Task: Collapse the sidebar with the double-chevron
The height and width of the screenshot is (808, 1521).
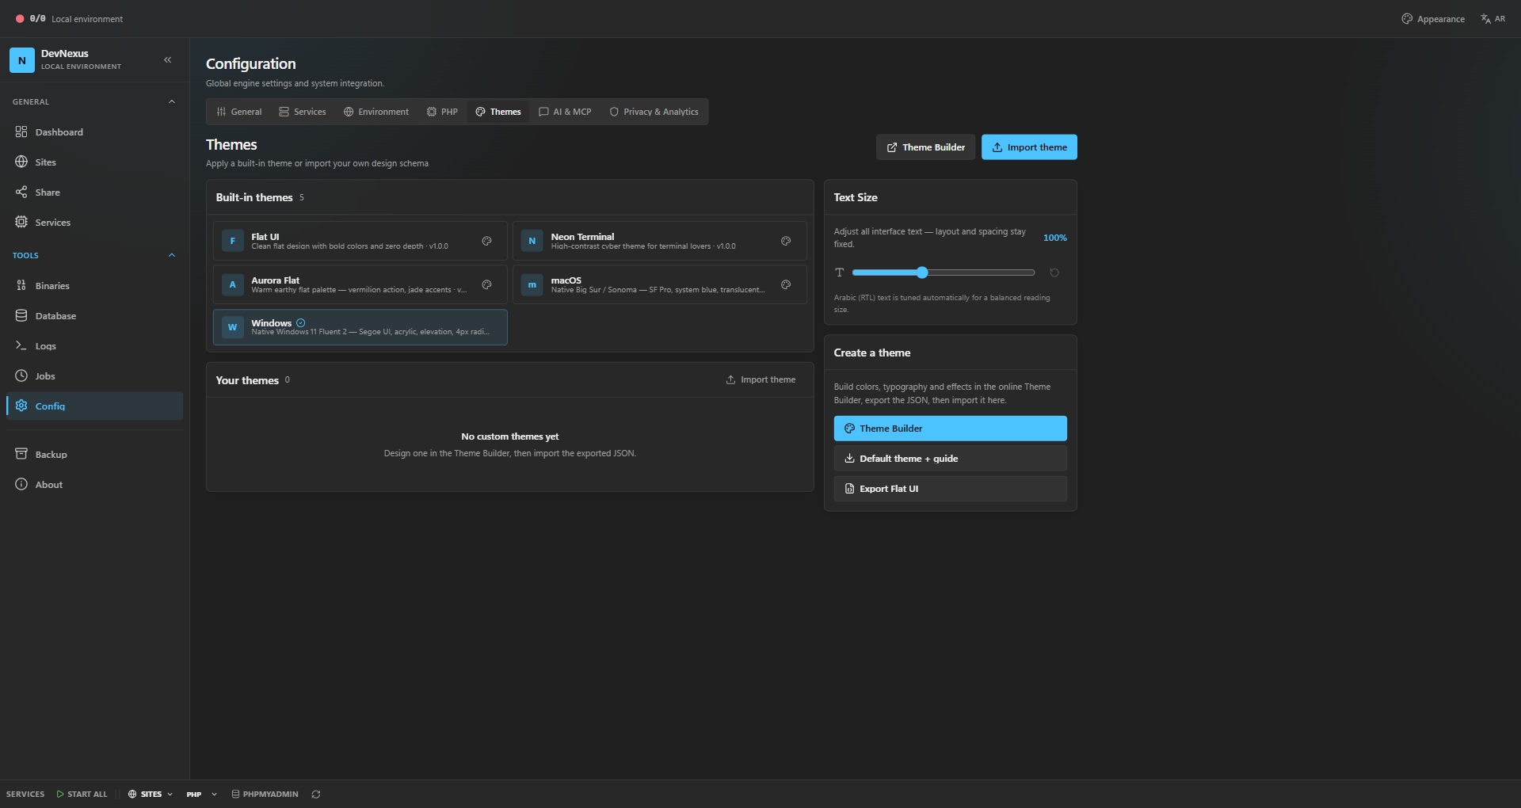Action: [168, 60]
